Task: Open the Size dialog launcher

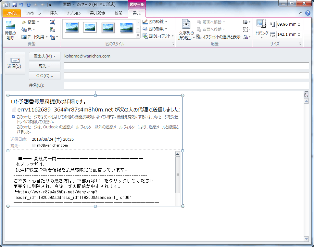Action: click(x=300, y=44)
